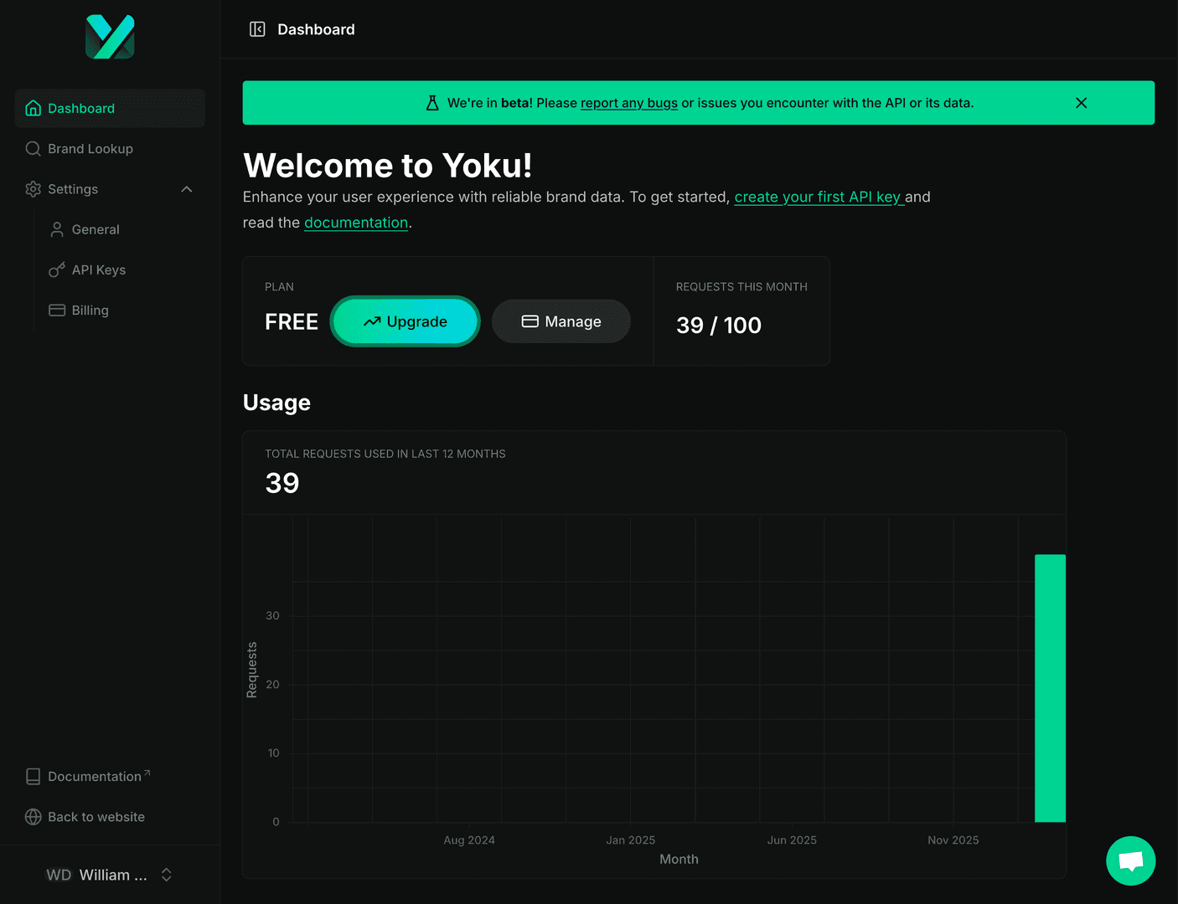Click the sidebar collapse icon beside Dashboard title

257,28
